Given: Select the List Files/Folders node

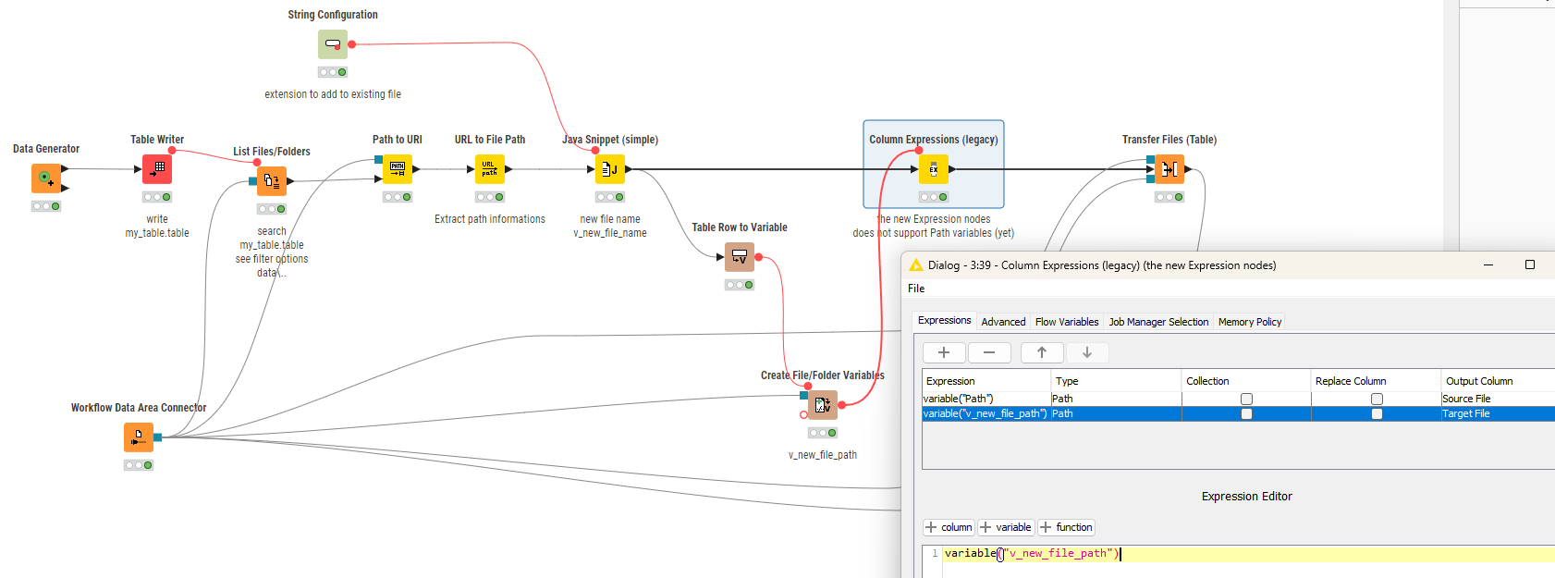Looking at the screenshot, I should tap(272, 181).
